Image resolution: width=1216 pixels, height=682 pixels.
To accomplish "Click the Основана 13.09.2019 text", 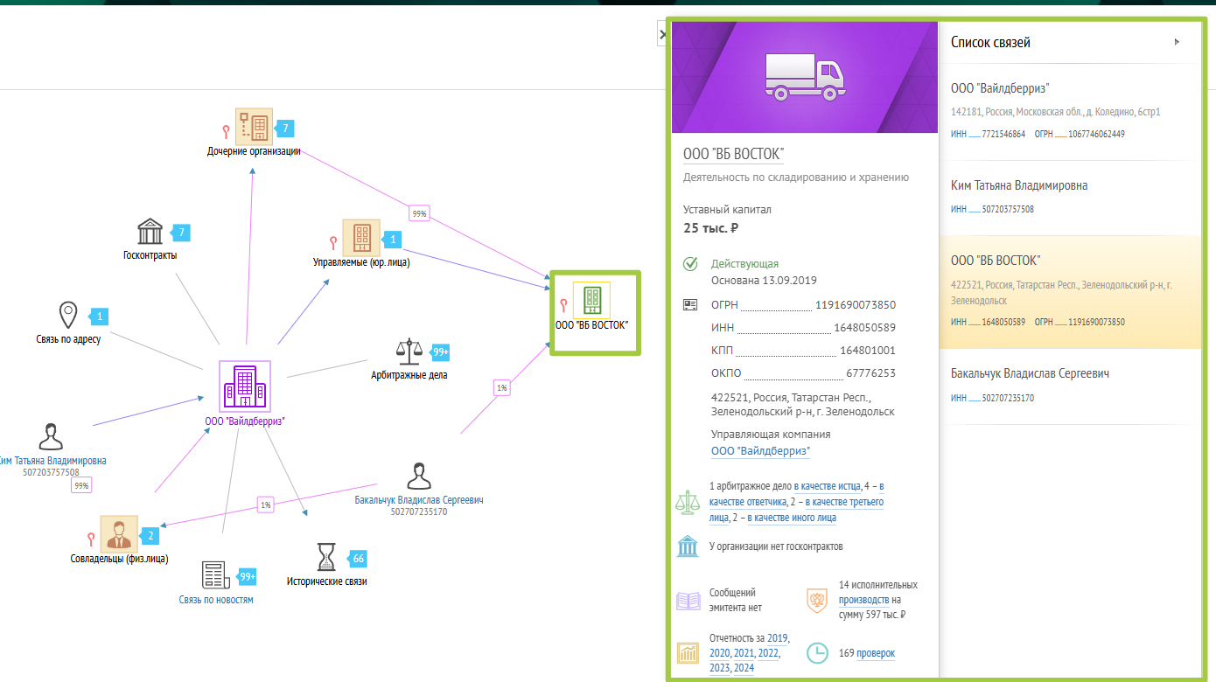I will pos(764,281).
